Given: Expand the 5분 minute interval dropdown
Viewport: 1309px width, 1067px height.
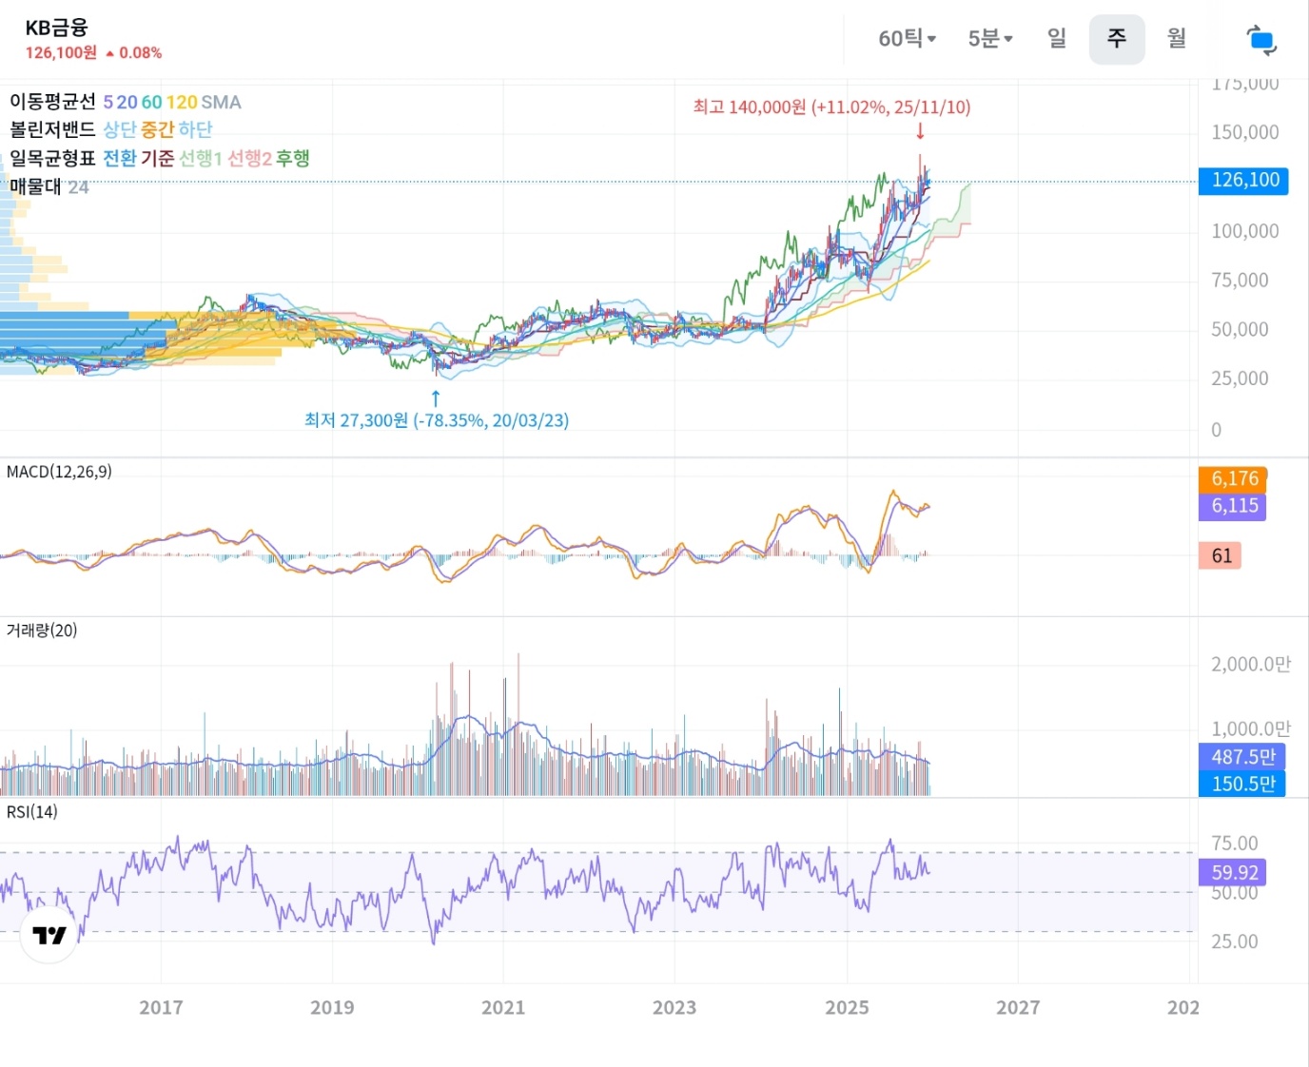Looking at the screenshot, I should click(x=989, y=39).
